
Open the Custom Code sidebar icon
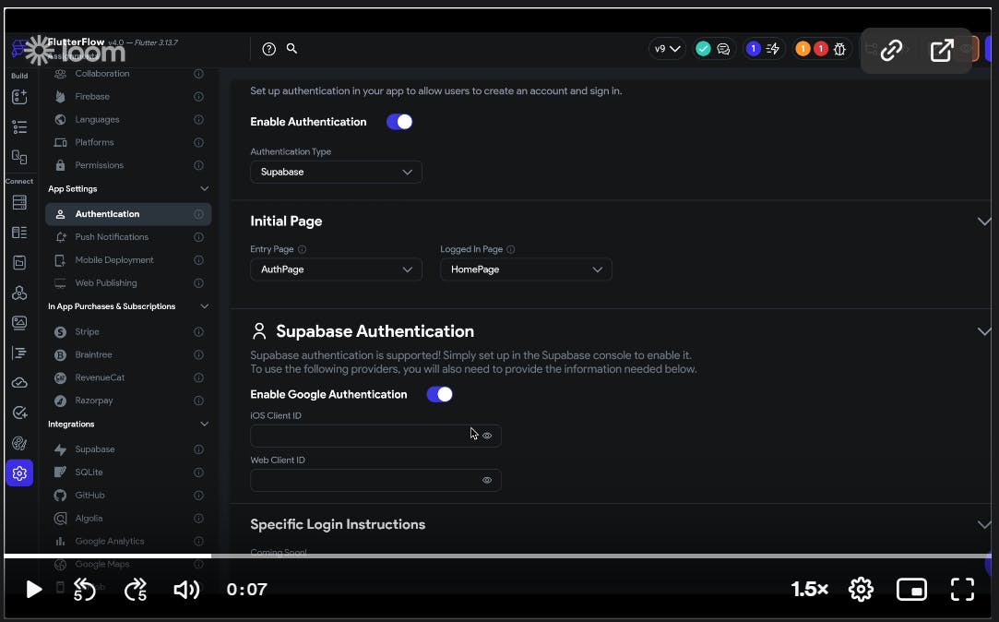point(19,293)
